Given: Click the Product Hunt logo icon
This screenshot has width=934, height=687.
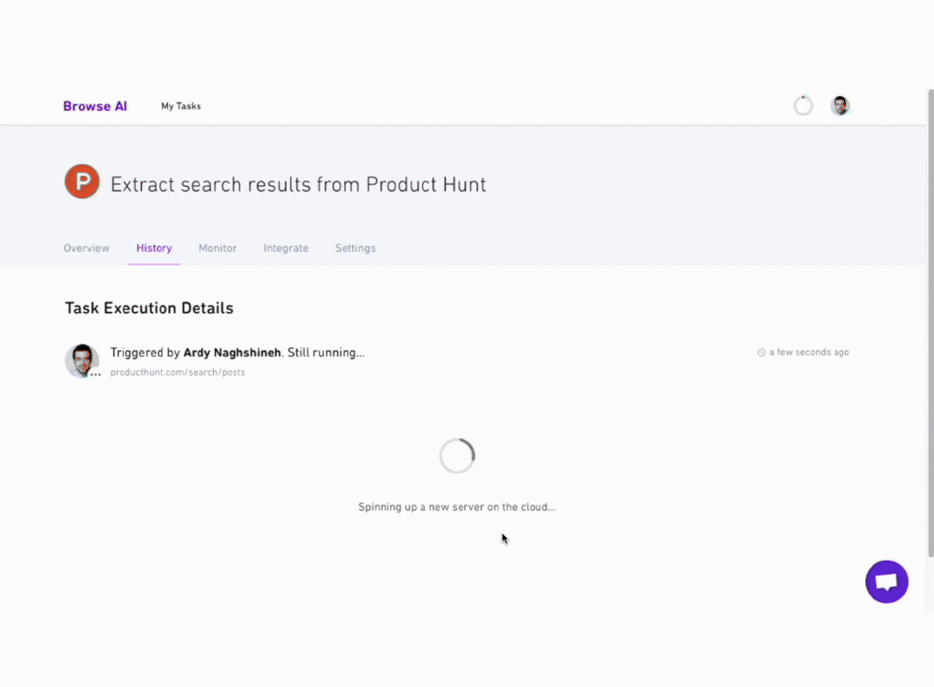Looking at the screenshot, I should (82, 182).
